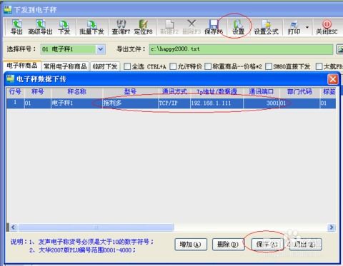Click the 增加(A) add button
The image size is (343, 266).
[x=191, y=245]
